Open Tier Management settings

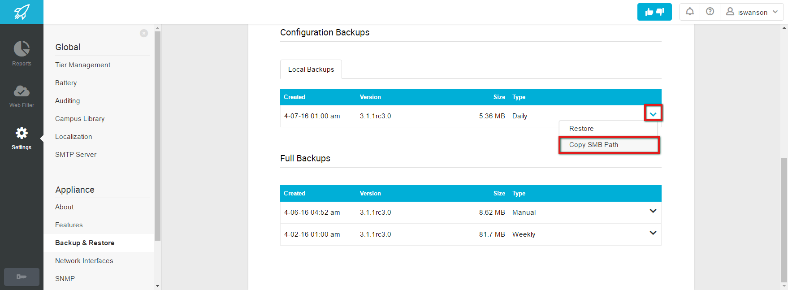click(82, 65)
